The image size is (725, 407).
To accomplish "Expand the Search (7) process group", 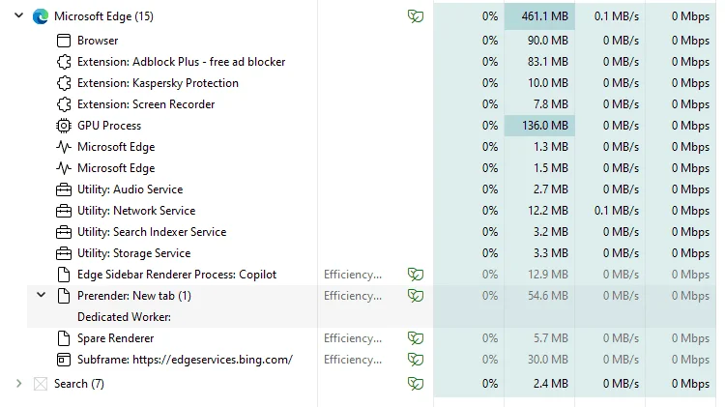I will tap(19, 384).
